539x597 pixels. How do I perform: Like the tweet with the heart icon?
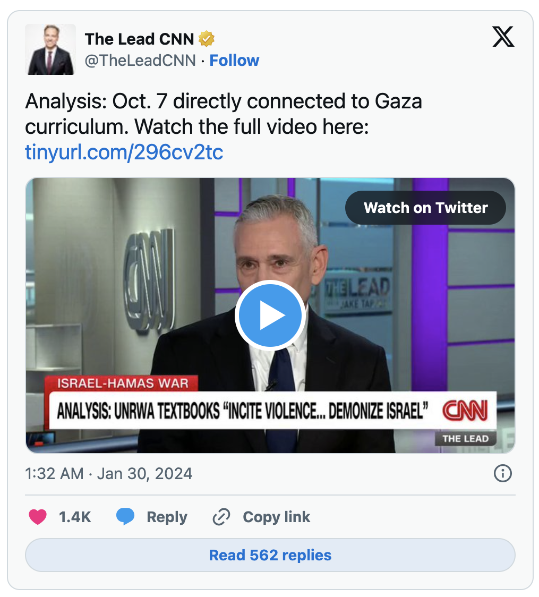click(38, 517)
